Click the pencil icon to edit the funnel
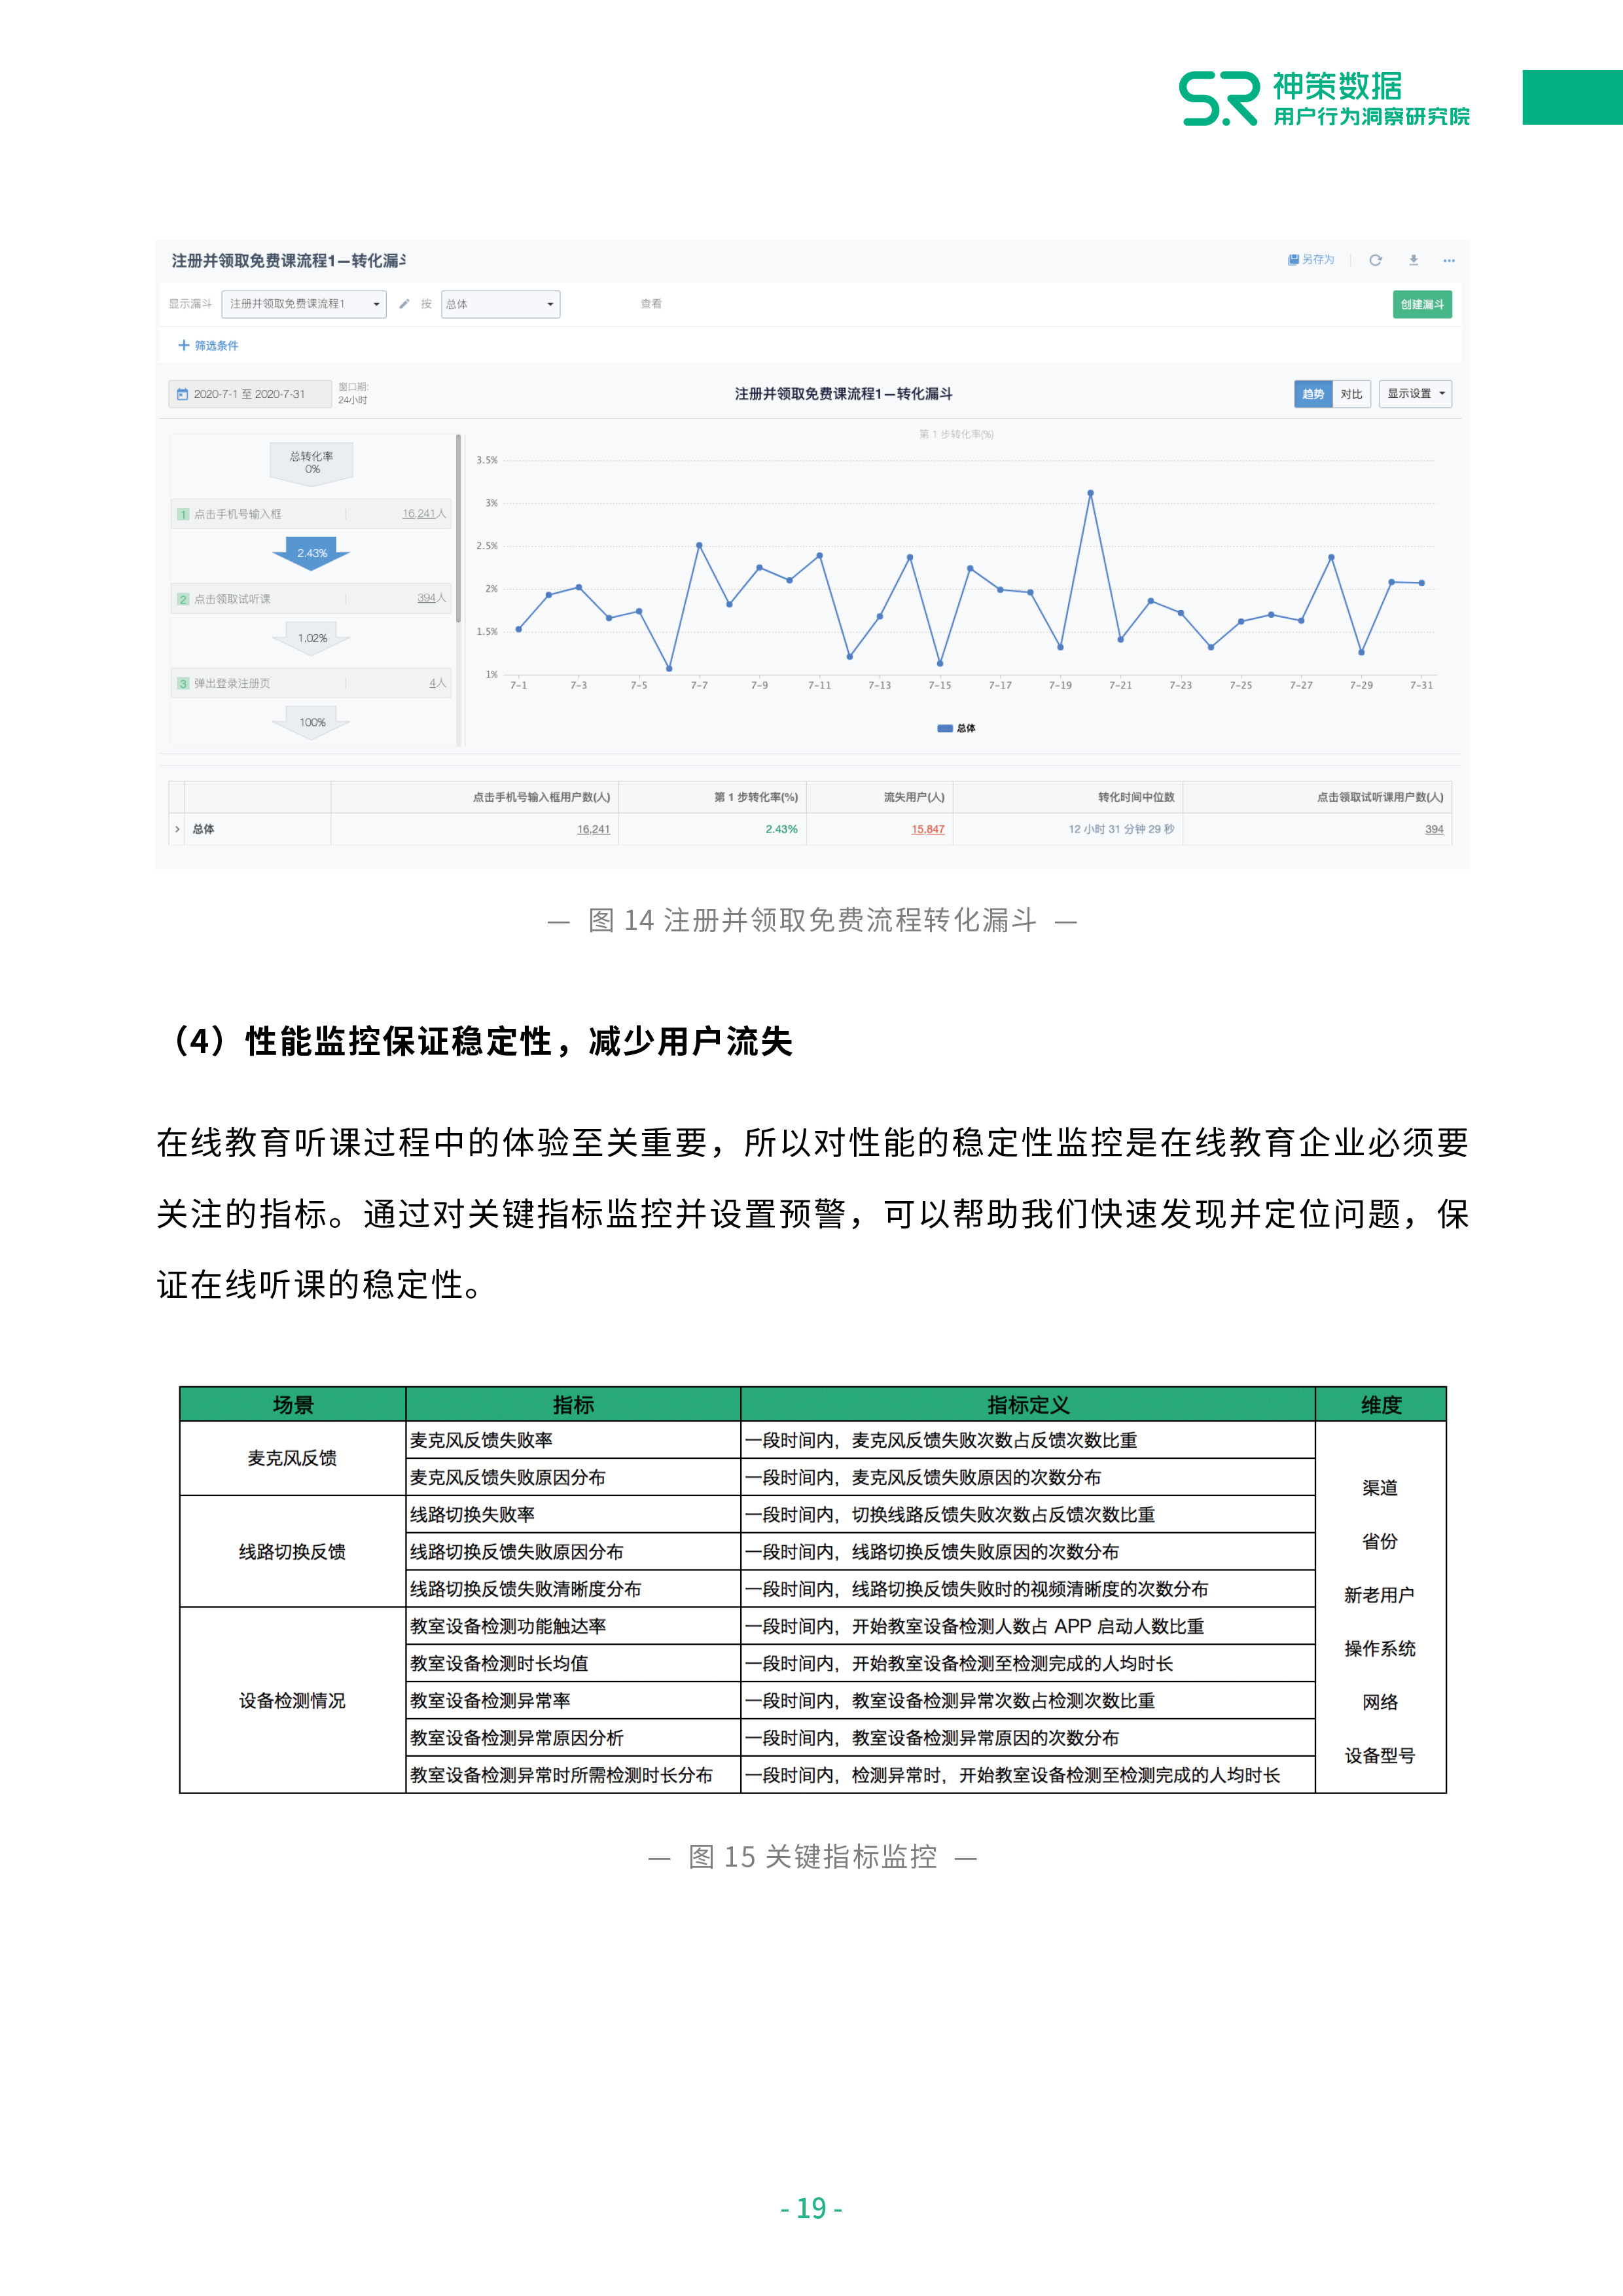The image size is (1623, 2296). [x=405, y=303]
